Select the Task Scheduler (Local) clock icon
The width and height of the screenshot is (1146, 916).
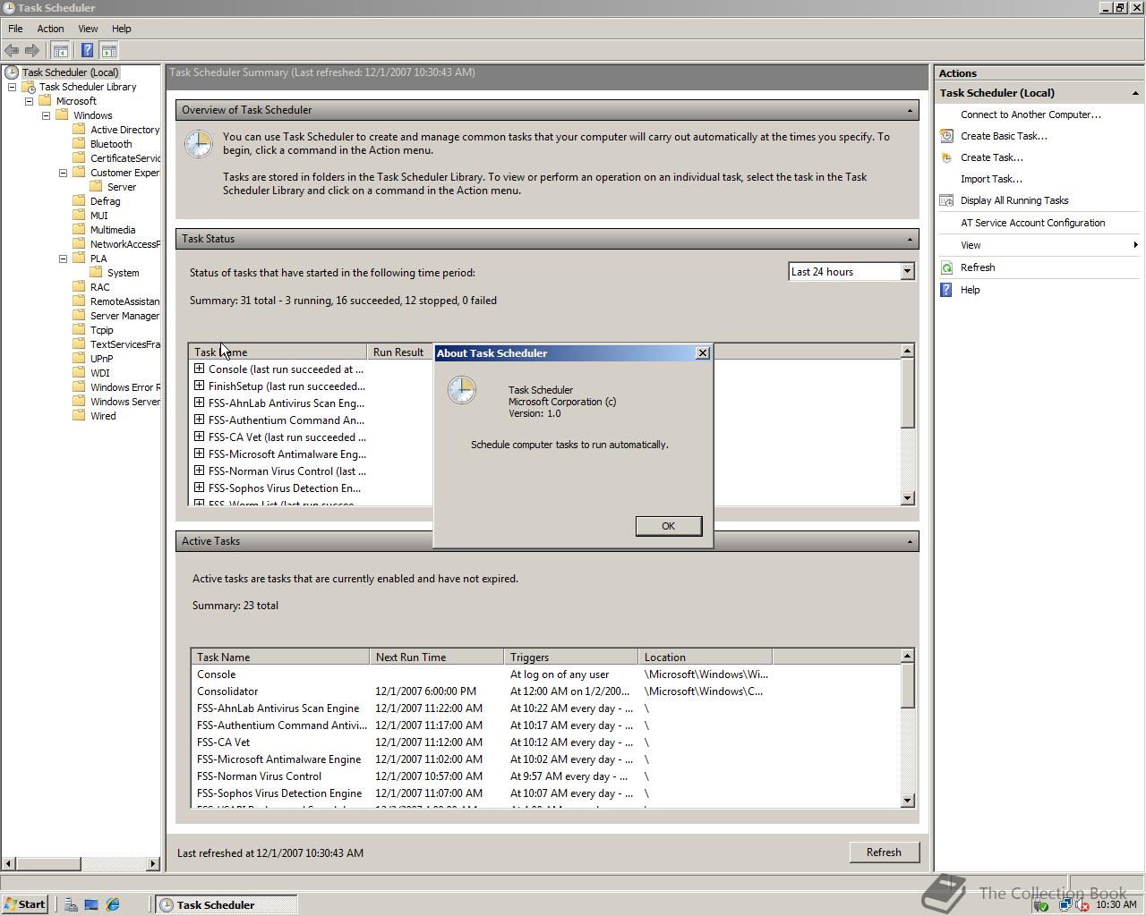12,72
